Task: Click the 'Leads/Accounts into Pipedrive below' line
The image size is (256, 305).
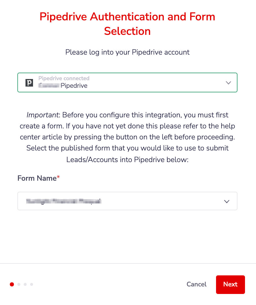Action: [127, 160]
